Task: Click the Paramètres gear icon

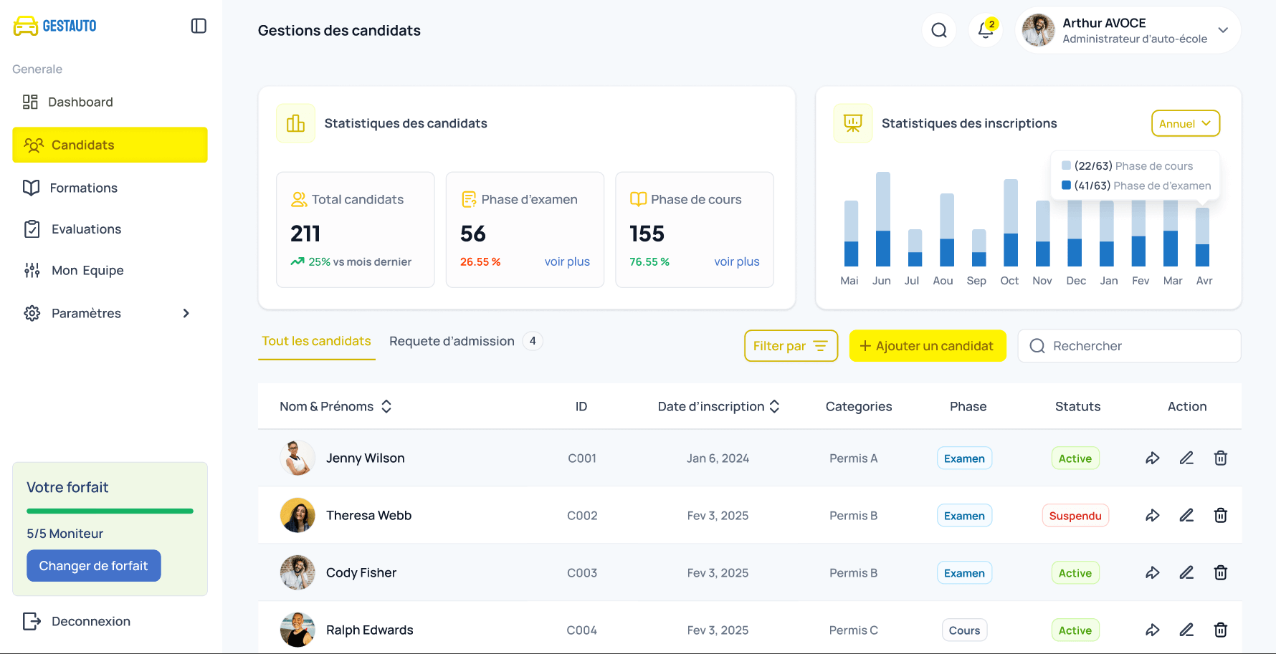Action: 32,313
